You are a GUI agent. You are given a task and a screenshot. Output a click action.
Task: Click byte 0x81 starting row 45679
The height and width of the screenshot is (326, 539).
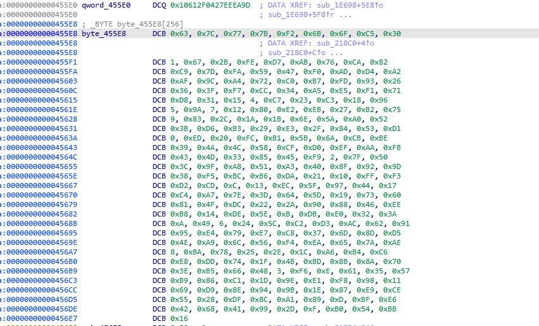179,204
